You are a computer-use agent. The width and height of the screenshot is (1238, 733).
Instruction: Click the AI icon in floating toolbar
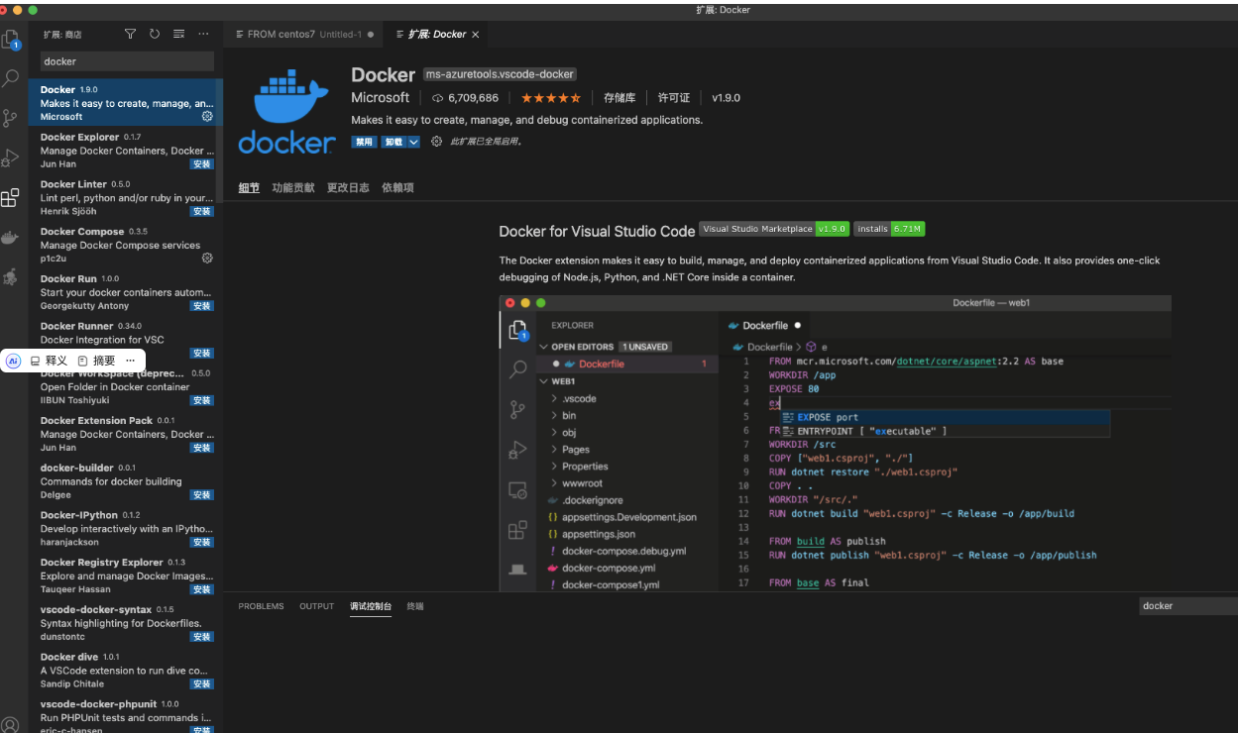[13, 361]
